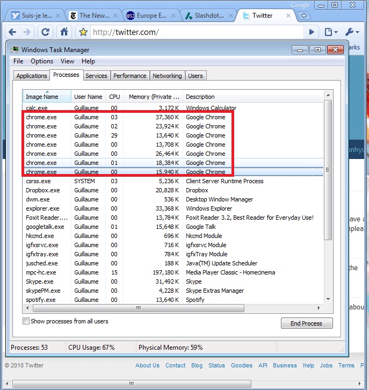
Task: Switch to the Performance tab
Action: 130,76
